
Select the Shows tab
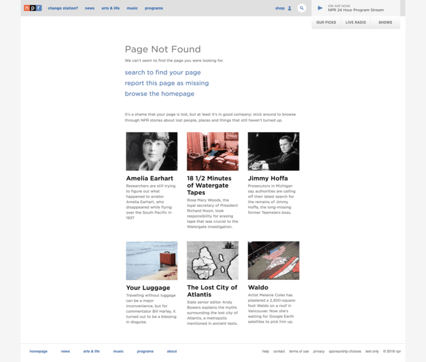385,23
